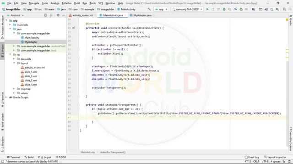Open the Android view selector dropdown
Viewport: 293px width, 164px height.
[x=15, y=15]
